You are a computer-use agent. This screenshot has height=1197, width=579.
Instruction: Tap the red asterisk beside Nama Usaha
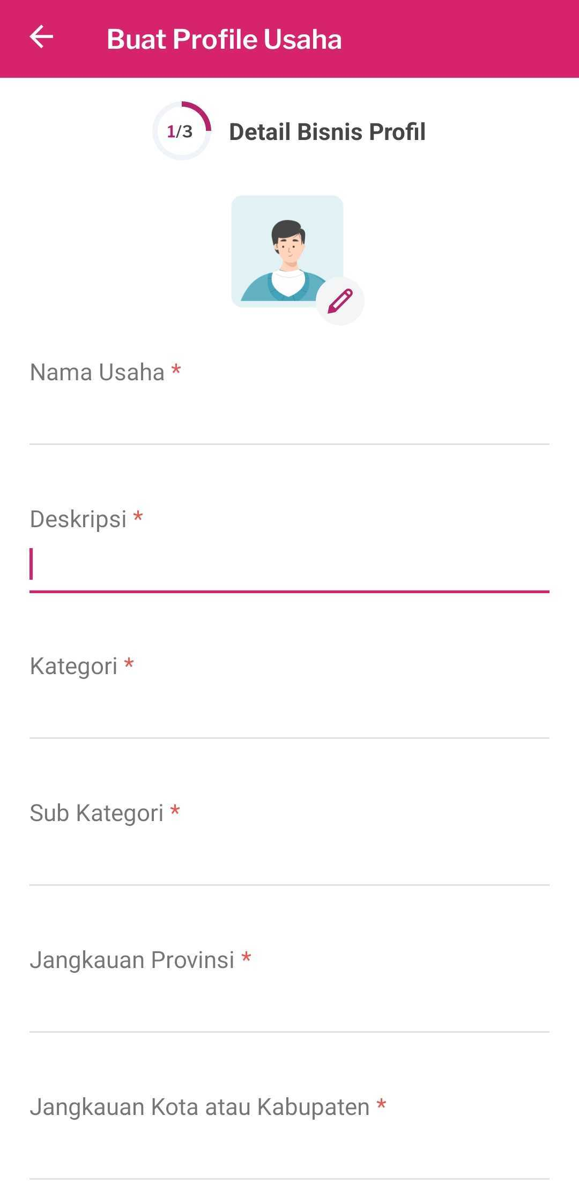click(x=176, y=370)
